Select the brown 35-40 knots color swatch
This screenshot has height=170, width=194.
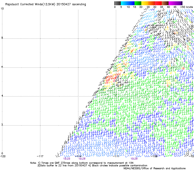pyautogui.click(x=165, y=3)
